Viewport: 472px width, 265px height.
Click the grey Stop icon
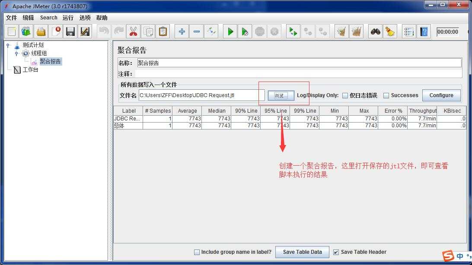260,31
